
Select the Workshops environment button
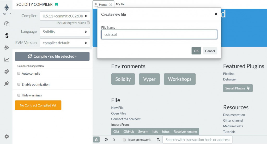180,79
